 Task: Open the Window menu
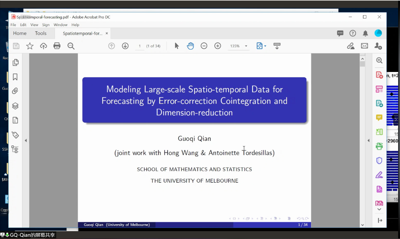pos(60,25)
